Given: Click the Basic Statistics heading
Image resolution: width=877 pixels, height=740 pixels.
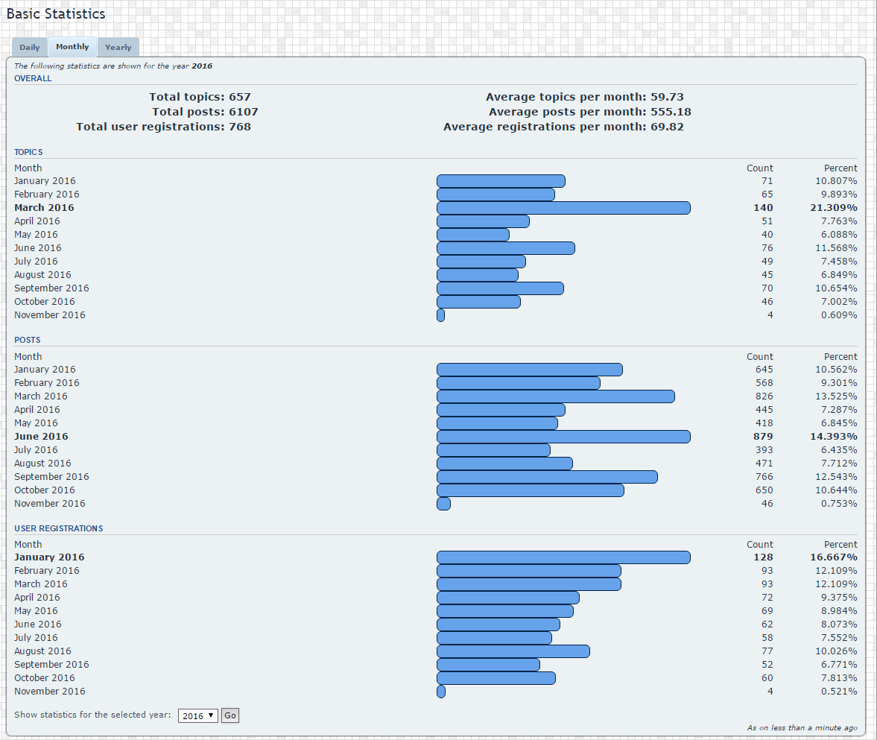Looking at the screenshot, I should (56, 14).
